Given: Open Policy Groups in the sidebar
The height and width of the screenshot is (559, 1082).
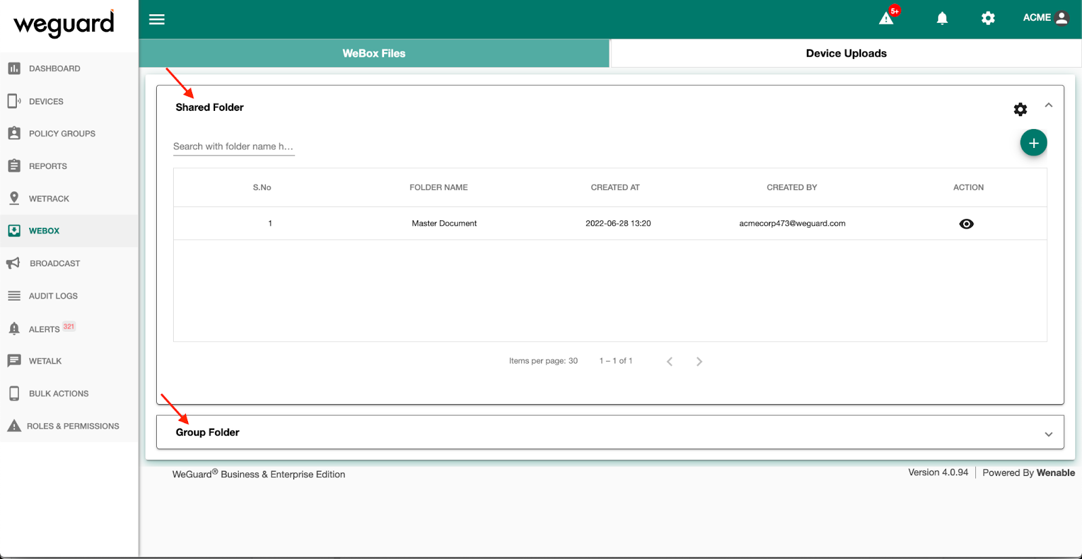Looking at the screenshot, I should coord(69,134).
